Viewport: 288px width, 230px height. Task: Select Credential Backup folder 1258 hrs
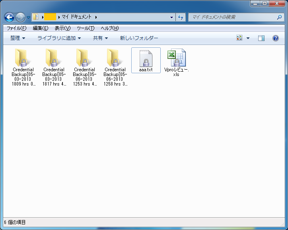coord(115,67)
